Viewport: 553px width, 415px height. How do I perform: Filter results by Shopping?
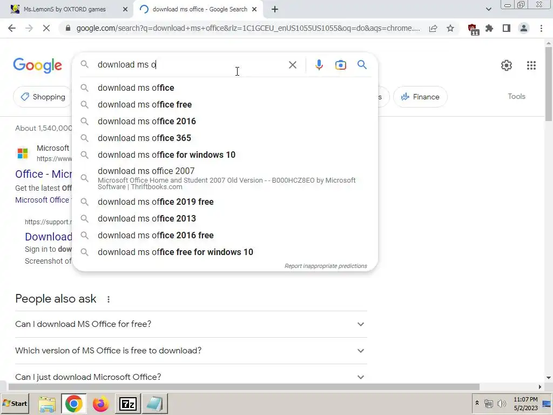(x=43, y=97)
